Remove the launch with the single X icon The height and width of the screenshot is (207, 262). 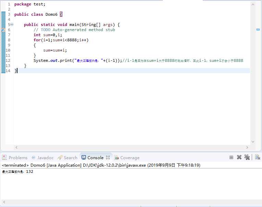(239, 157)
